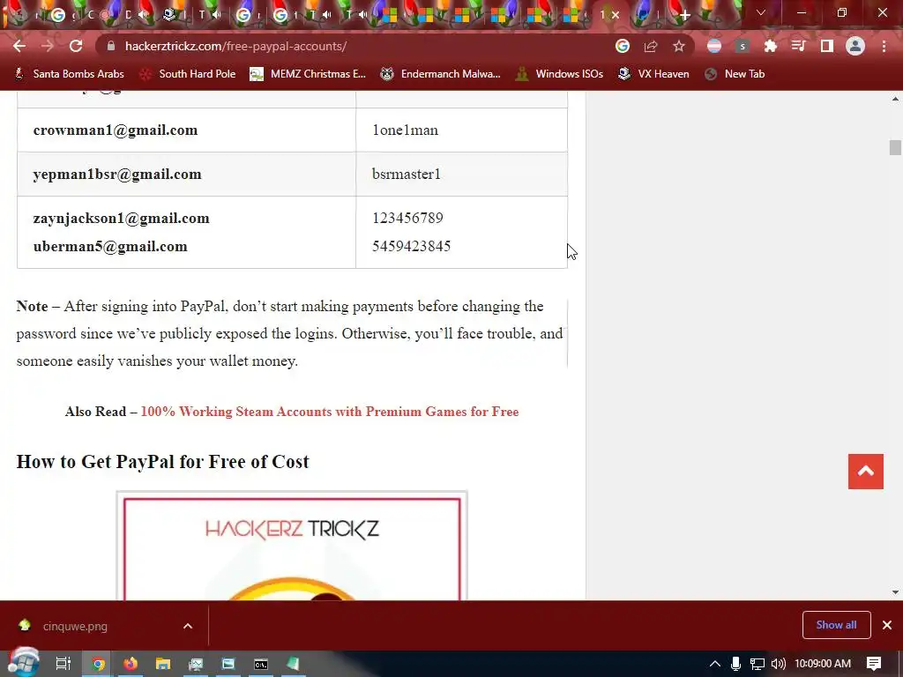Open Chrome's three-dot menu
This screenshot has height=677, width=903.
[x=884, y=46]
